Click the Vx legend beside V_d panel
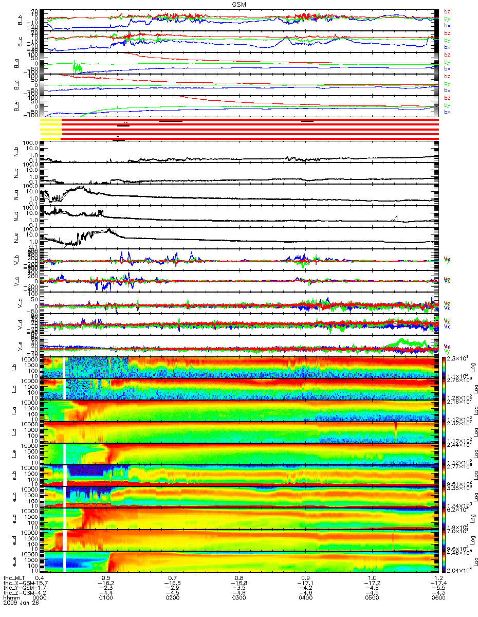Viewport: 478px width, 617px height. click(447, 326)
